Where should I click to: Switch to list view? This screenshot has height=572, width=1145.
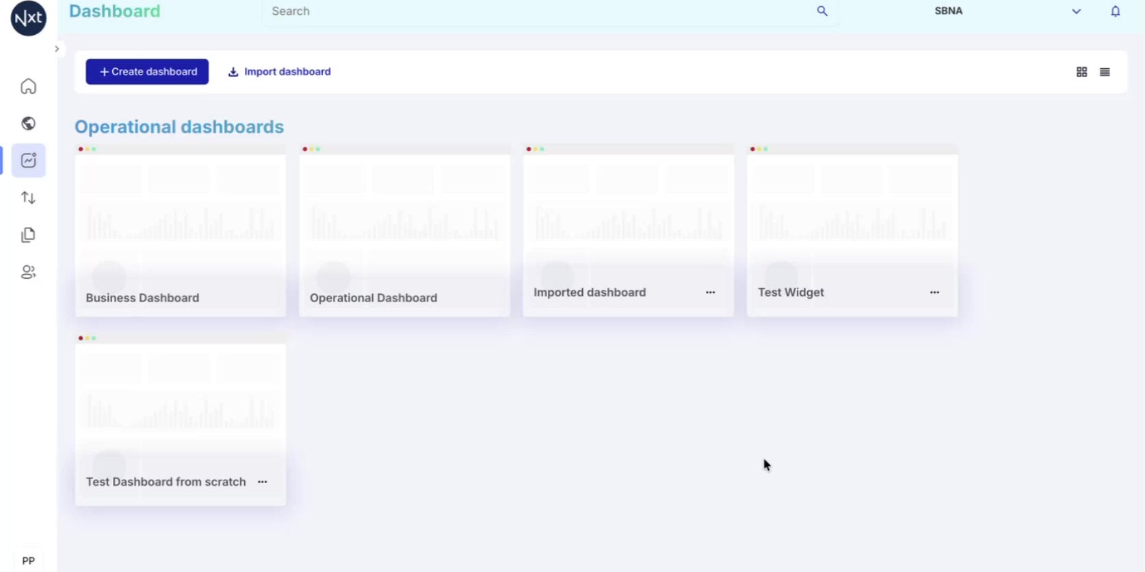pos(1105,72)
